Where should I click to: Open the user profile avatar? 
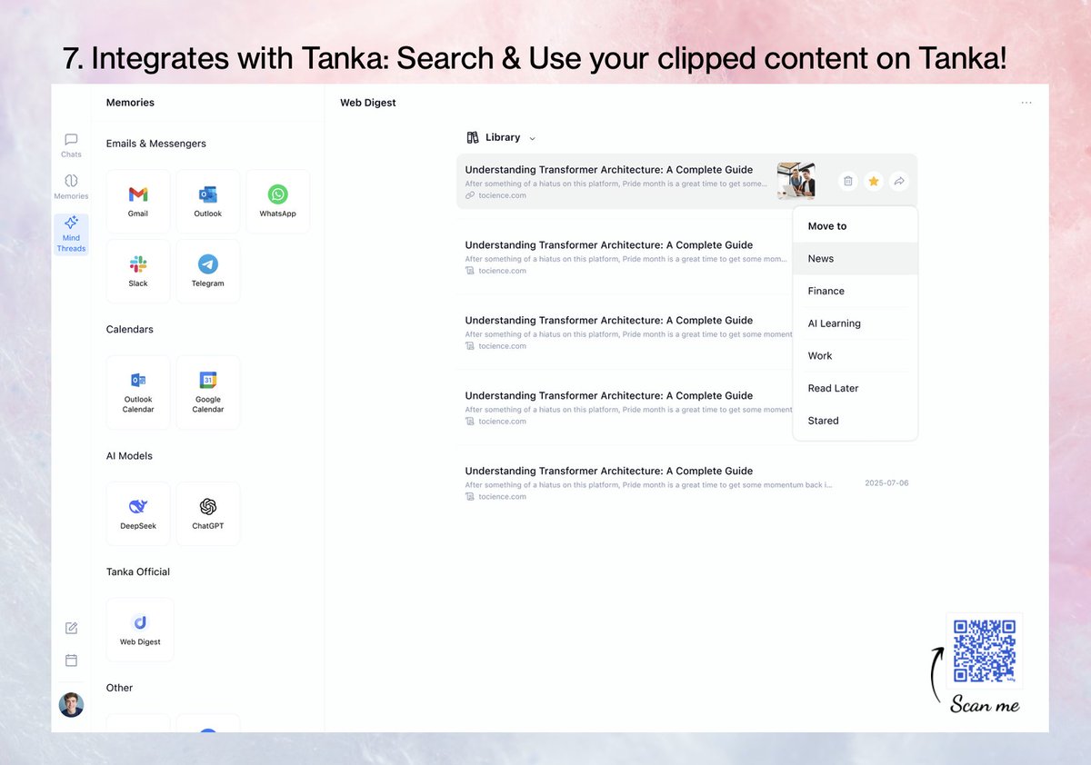(71, 705)
